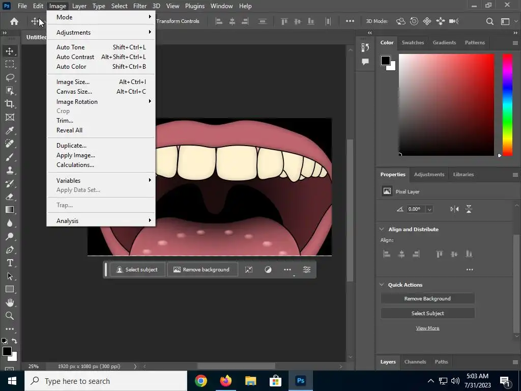The height and width of the screenshot is (391, 521).
Task: Click the vertical hue spectrum slider
Action: (507, 104)
